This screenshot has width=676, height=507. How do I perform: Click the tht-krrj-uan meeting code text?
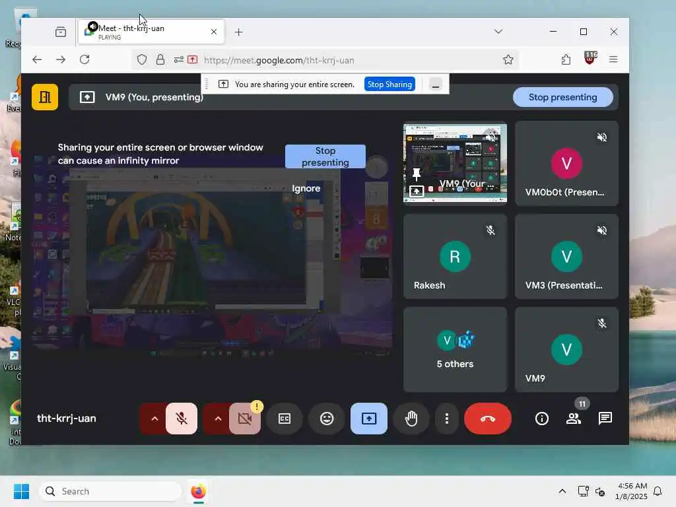67,418
